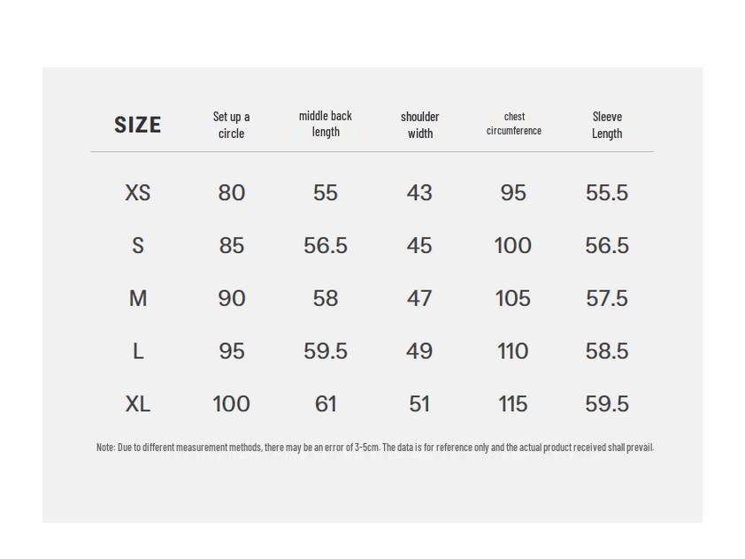
Task: Select the L size row label
Action: click(137, 351)
